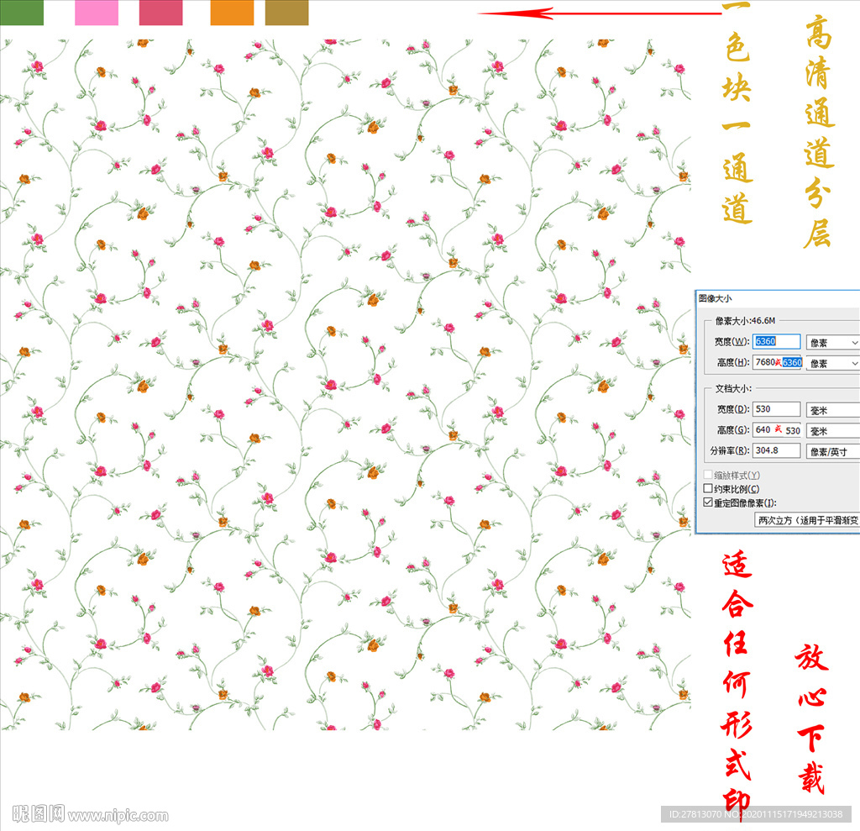Open the document width unit dropdown 毫米
860x831 pixels.
[832, 410]
